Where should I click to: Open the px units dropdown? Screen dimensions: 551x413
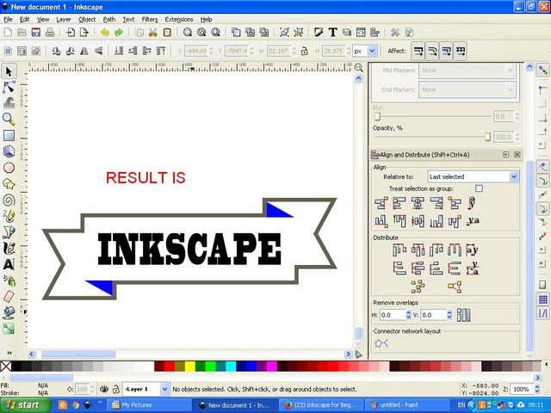[365, 52]
